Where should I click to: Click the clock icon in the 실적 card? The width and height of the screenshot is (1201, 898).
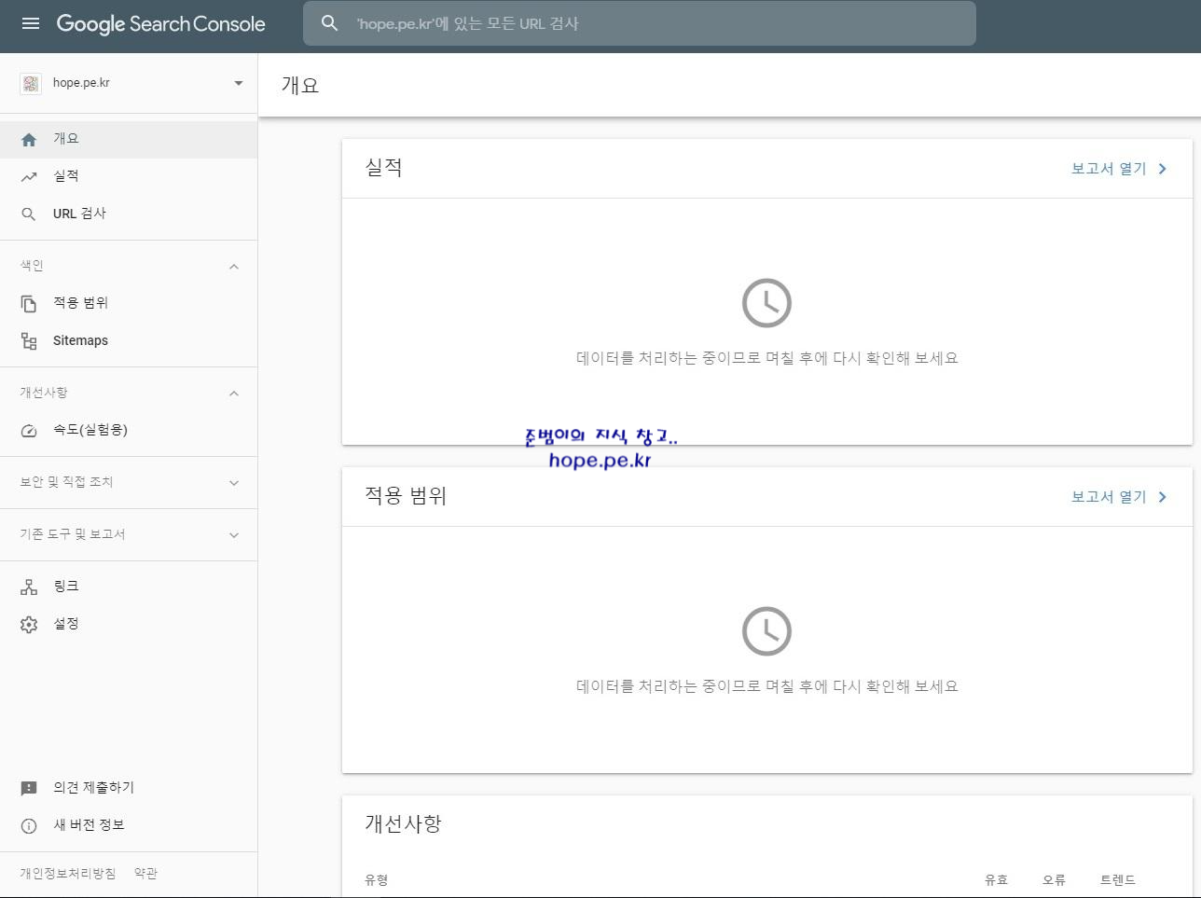pyautogui.click(x=766, y=303)
